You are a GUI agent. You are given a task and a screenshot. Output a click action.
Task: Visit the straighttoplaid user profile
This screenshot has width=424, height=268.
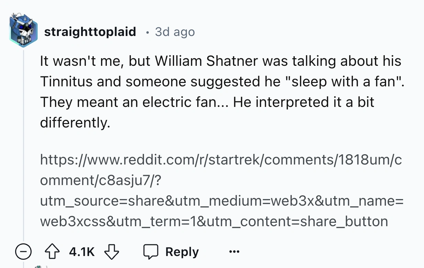tap(90, 32)
